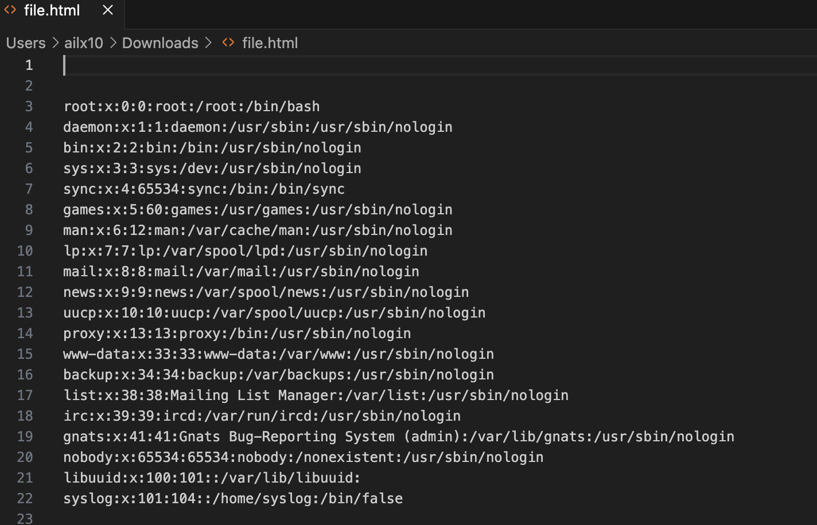Close the file.html tab
This screenshot has width=817, height=525.
[108, 10]
